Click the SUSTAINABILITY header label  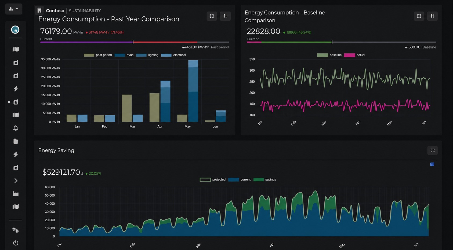click(x=85, y=11)
